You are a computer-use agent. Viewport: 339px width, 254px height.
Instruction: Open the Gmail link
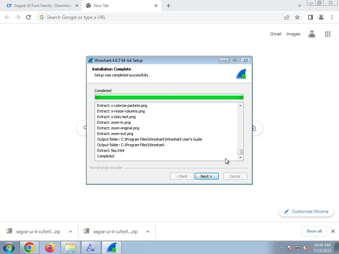(x=276, y=34)
